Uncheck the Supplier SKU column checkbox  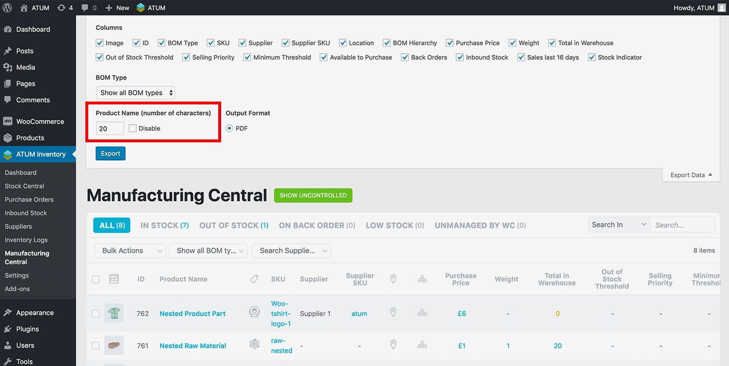click(286, 43)
